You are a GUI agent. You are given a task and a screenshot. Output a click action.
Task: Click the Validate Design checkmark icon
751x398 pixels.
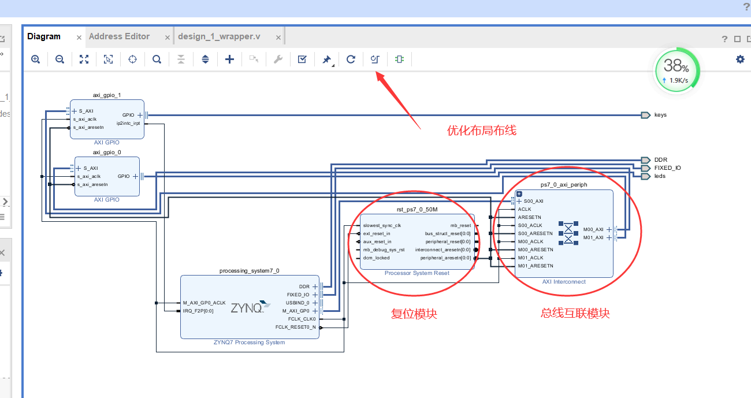(x=302, y=59)
